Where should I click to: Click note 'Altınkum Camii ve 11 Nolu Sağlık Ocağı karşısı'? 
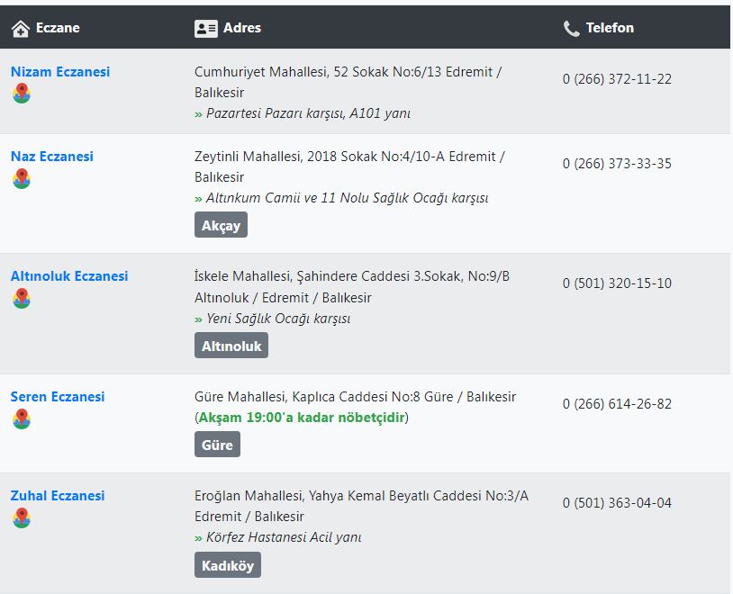(348, 198)
